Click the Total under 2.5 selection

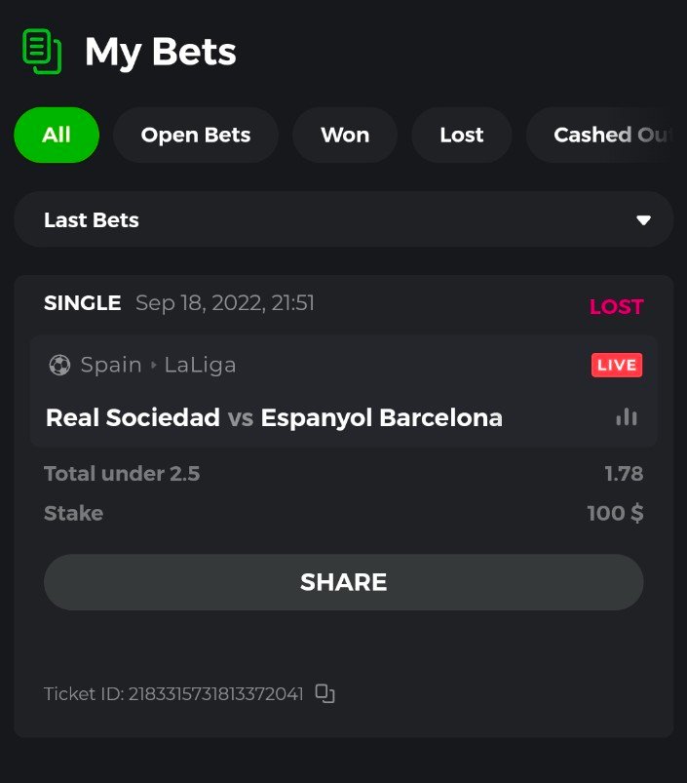[x=122, y=475]
